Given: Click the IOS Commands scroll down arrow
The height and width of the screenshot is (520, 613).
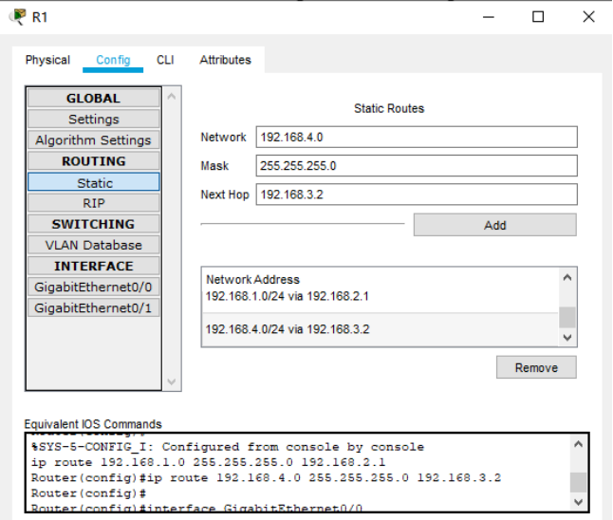Looking at the screenshot, I should (578, 502).
